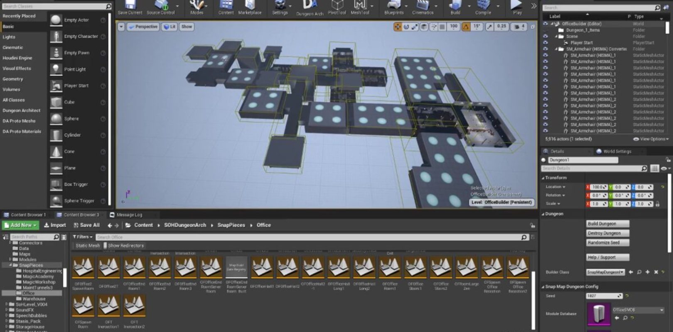Open the Dungeon Arch toolbar tool

tap(309, 7)
